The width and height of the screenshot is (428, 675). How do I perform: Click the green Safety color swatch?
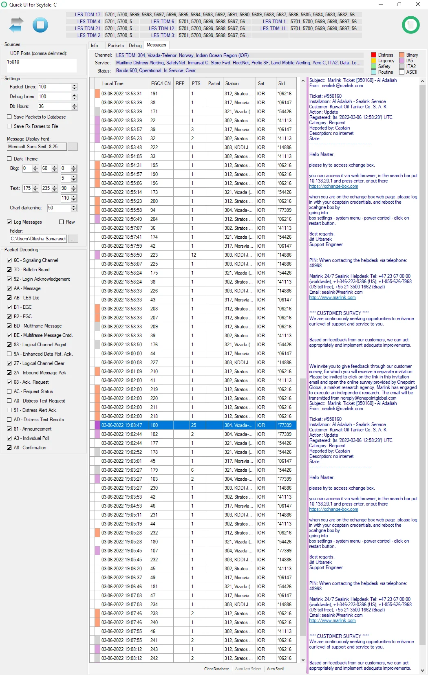[373, 66]
